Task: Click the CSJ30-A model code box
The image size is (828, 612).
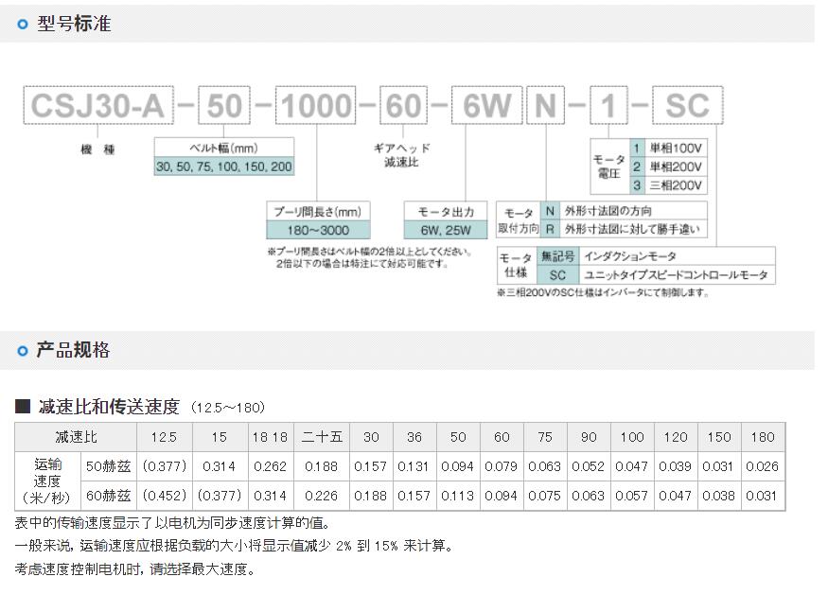Action: click(98, 106)
